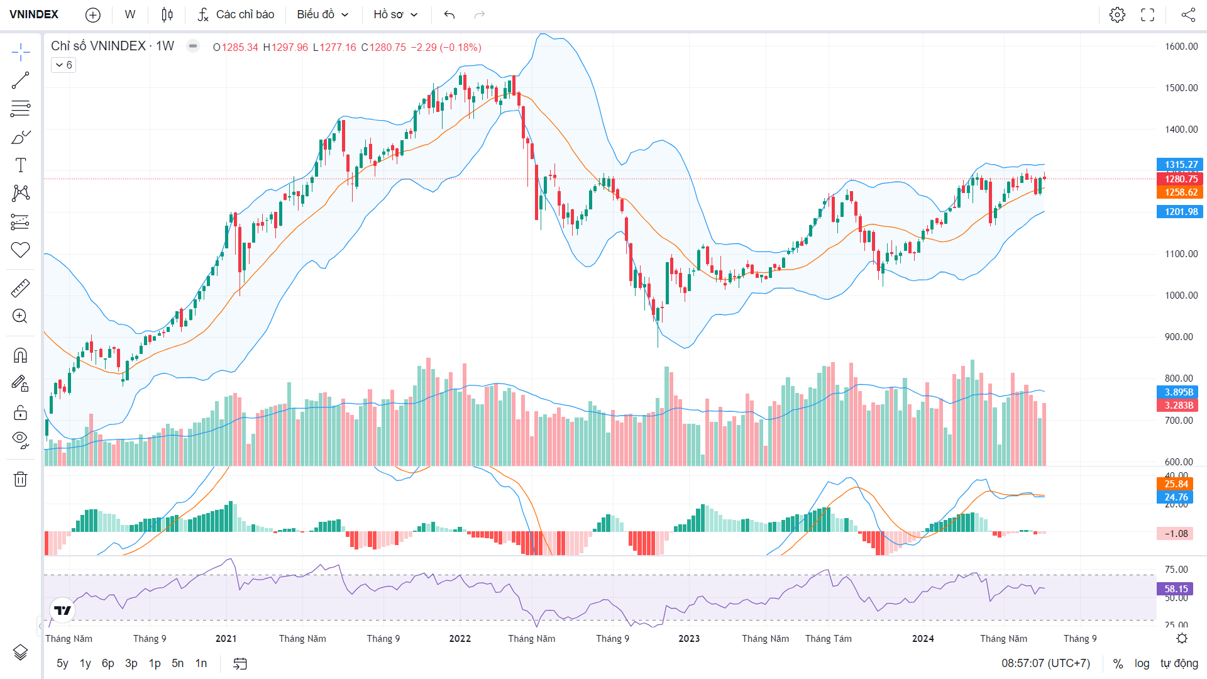Change the W timeframe interval
The height and width of the screenshot is (679, 1207).
130,14
